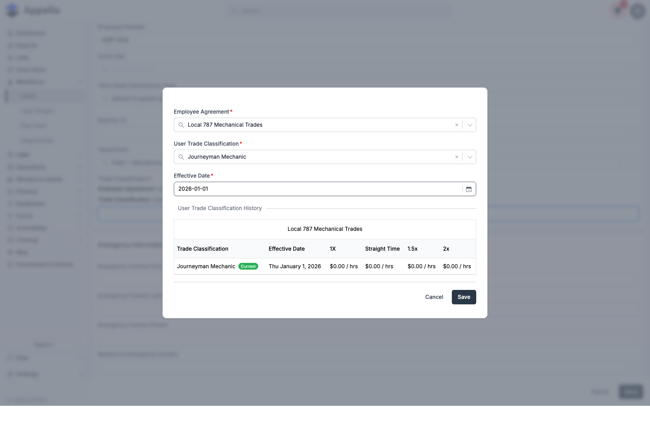Click the 1.5x column header
650x422 pixels.
tap(413, 249)
